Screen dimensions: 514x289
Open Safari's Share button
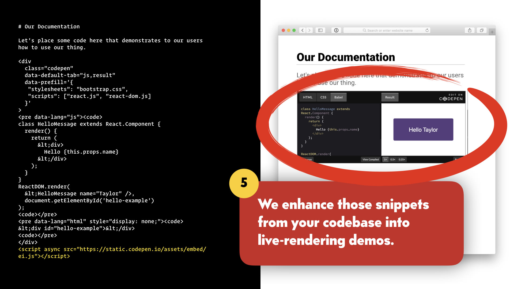click(x=470, y=30)
